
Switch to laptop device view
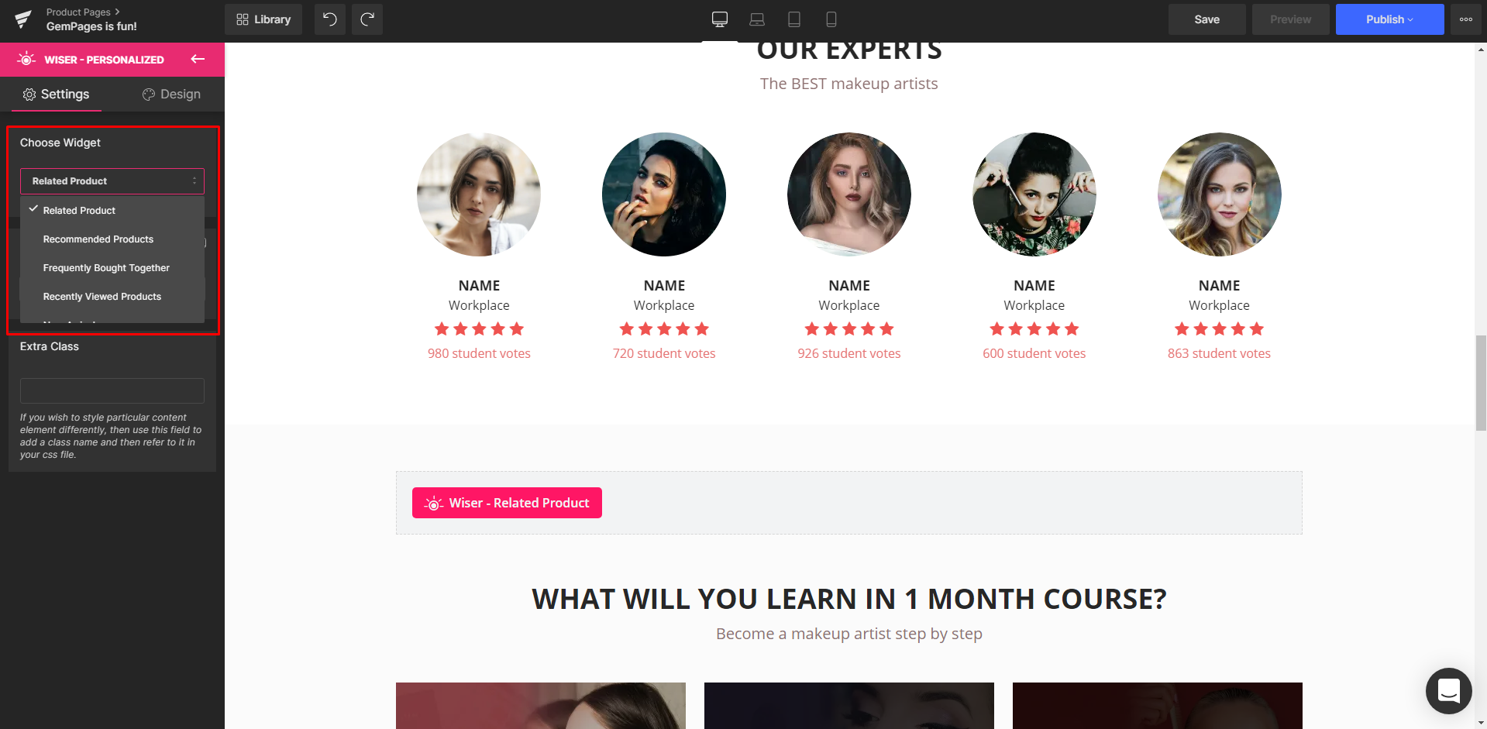(x=757, y=19)
